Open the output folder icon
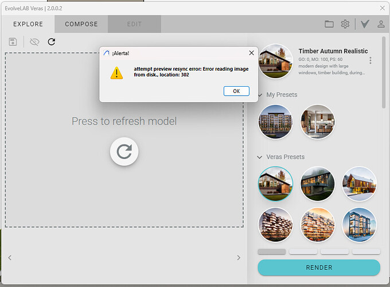Viewport: 390px width, 287px height. [329, 24]
